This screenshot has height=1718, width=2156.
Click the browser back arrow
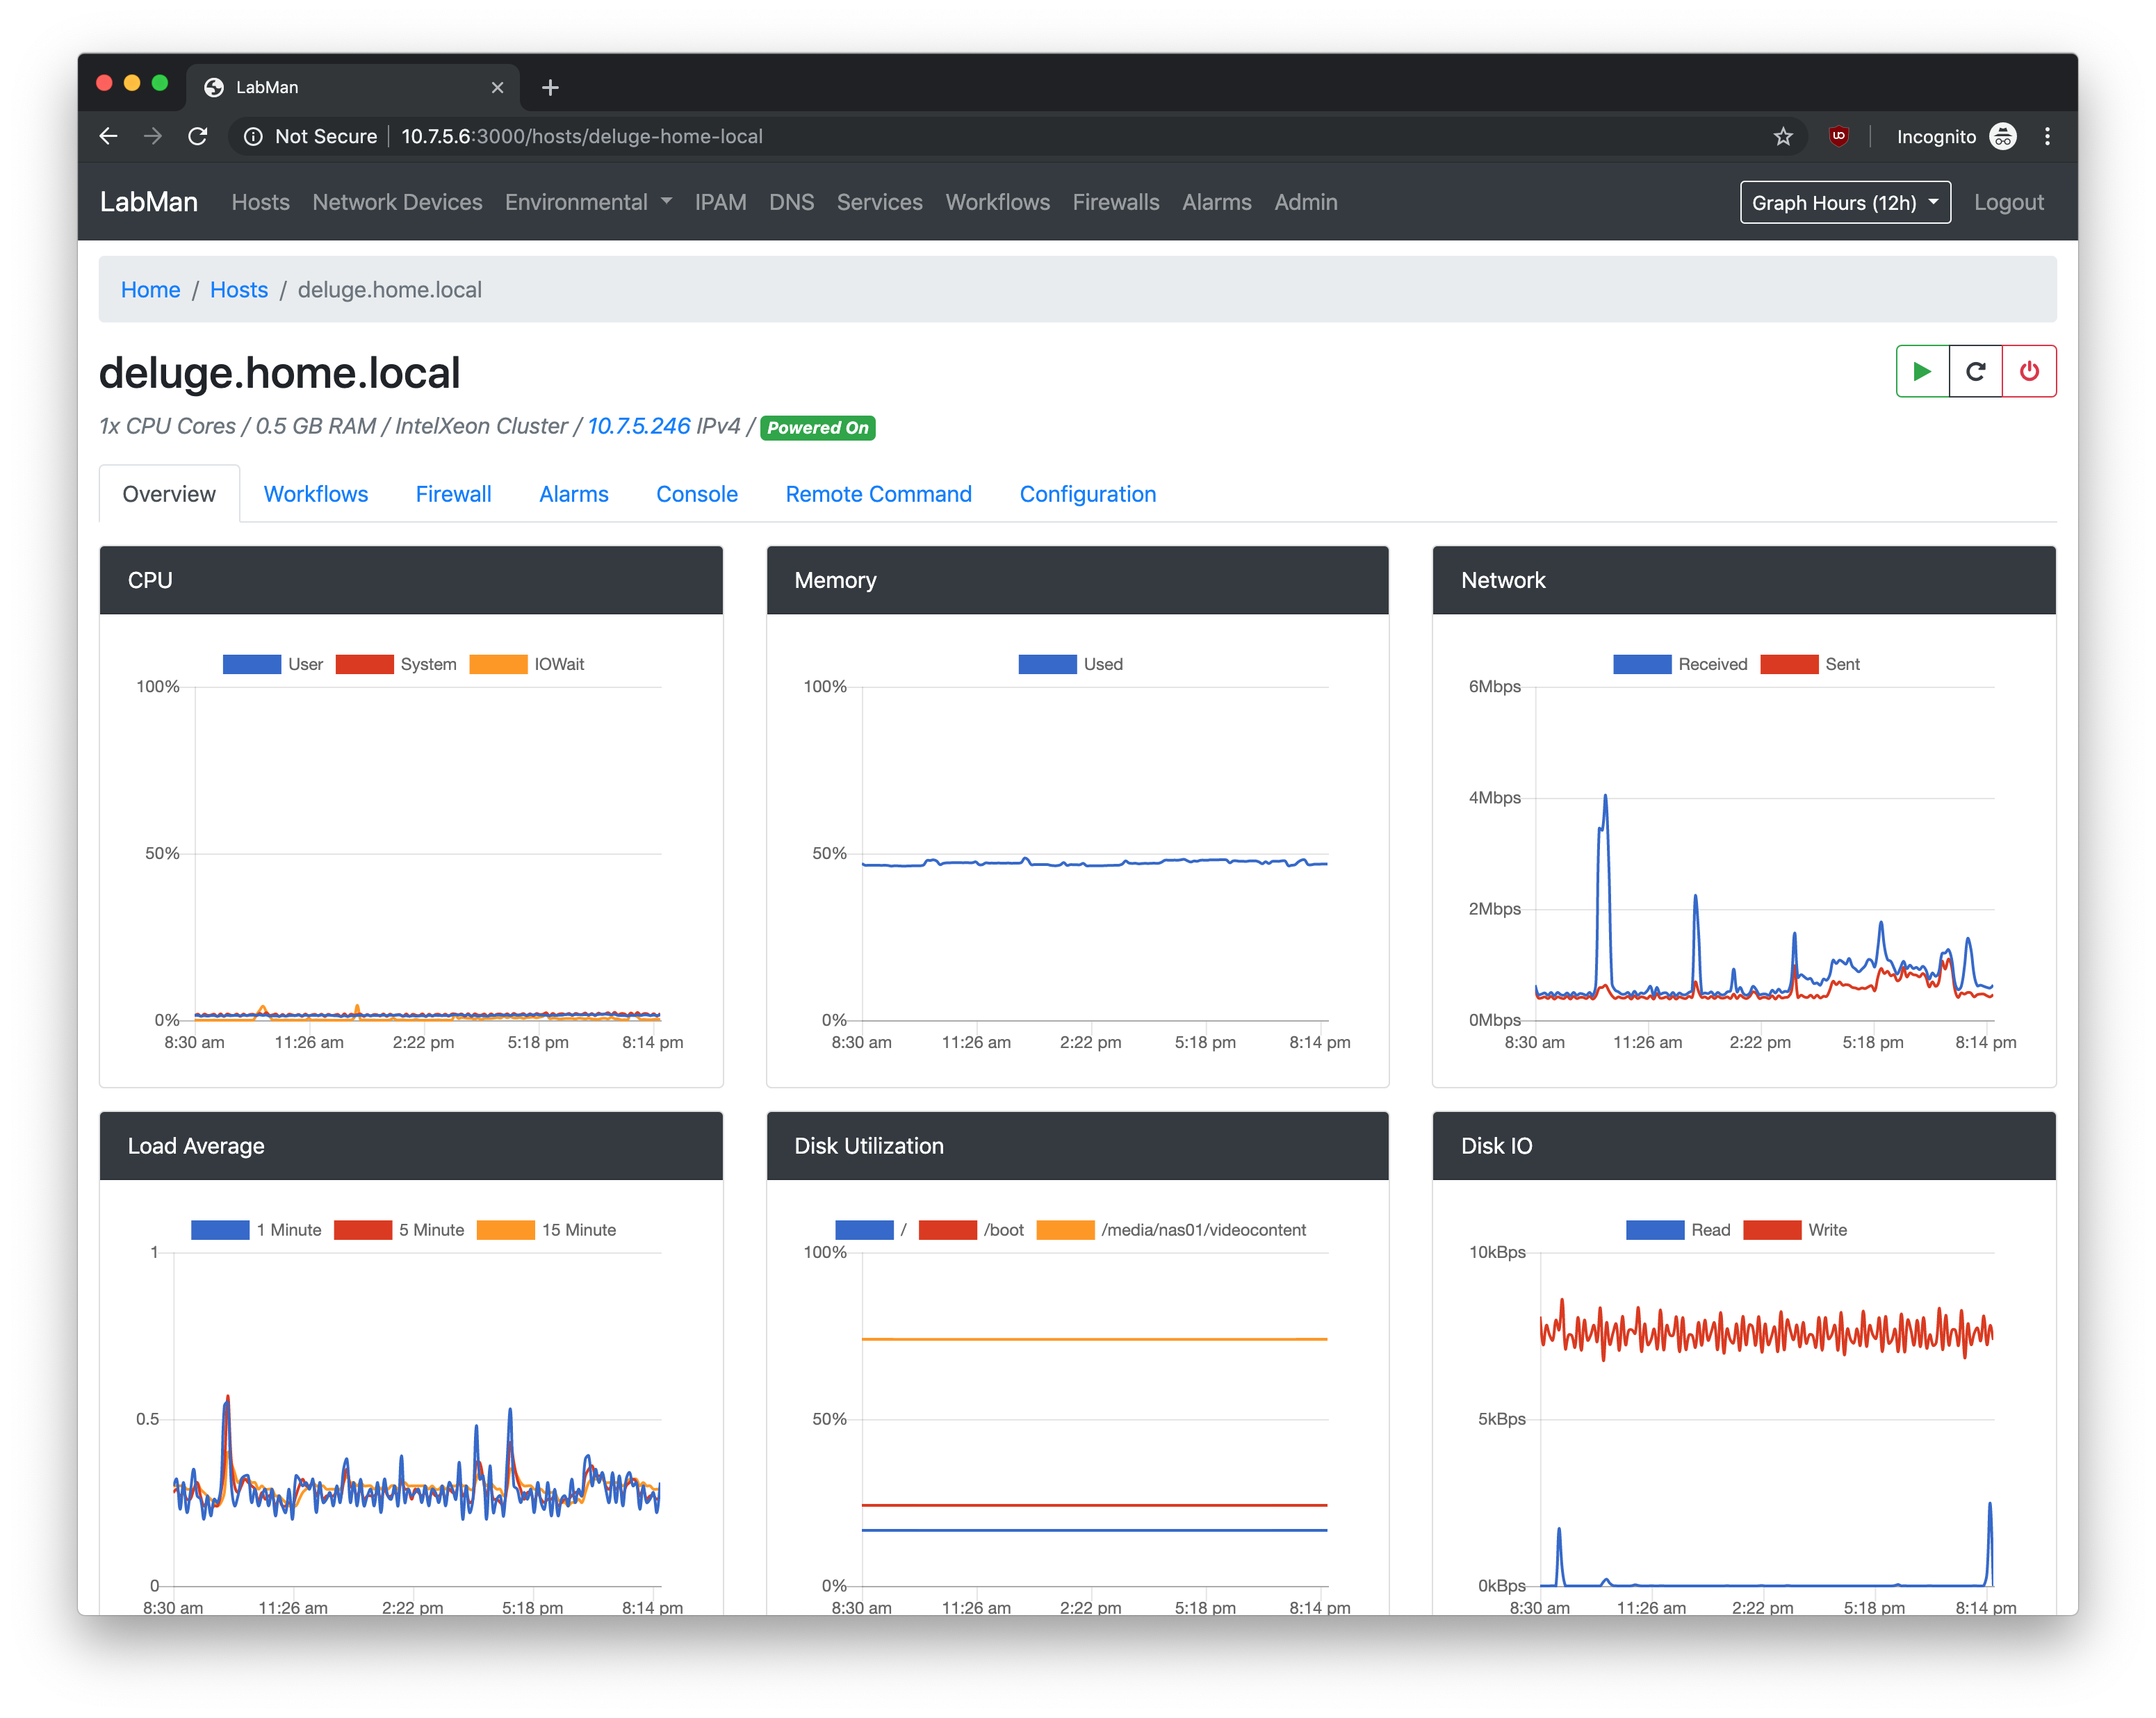[109, 137]
